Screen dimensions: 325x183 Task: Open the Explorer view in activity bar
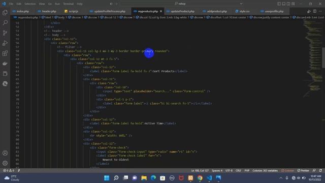click(5, 12)
